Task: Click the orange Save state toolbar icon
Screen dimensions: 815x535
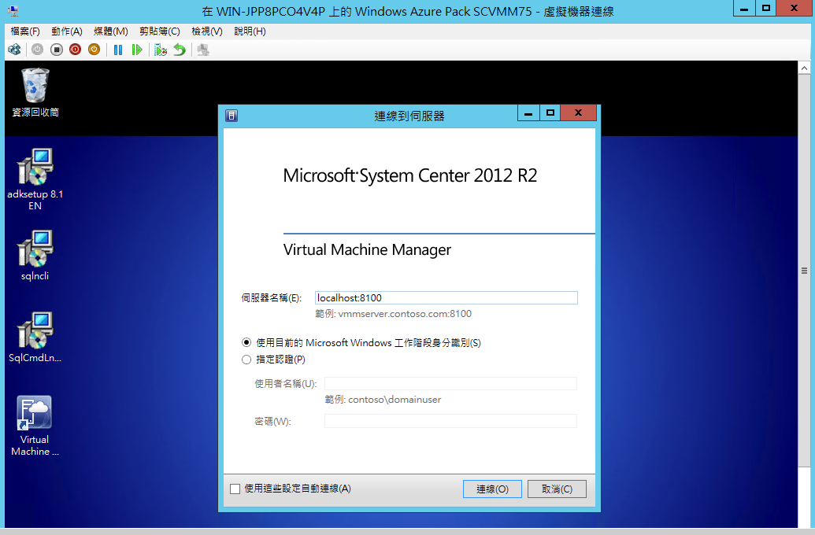Action: coord(94,50)
